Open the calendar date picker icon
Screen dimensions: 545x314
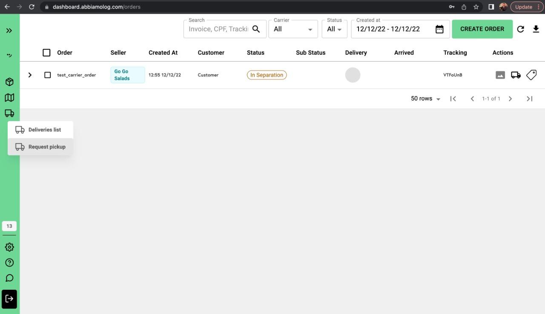439,29
